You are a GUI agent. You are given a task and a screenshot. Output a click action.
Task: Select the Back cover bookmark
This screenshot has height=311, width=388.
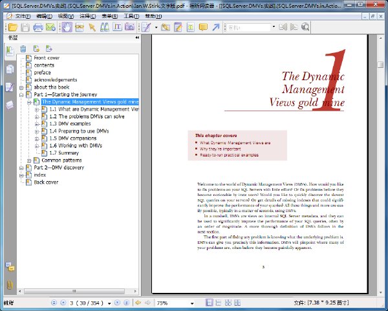(x=46, y=182)
